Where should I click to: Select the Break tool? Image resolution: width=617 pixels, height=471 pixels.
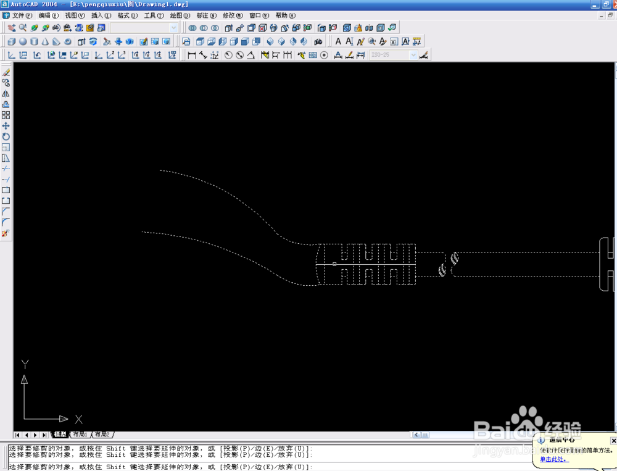point(6,201)
